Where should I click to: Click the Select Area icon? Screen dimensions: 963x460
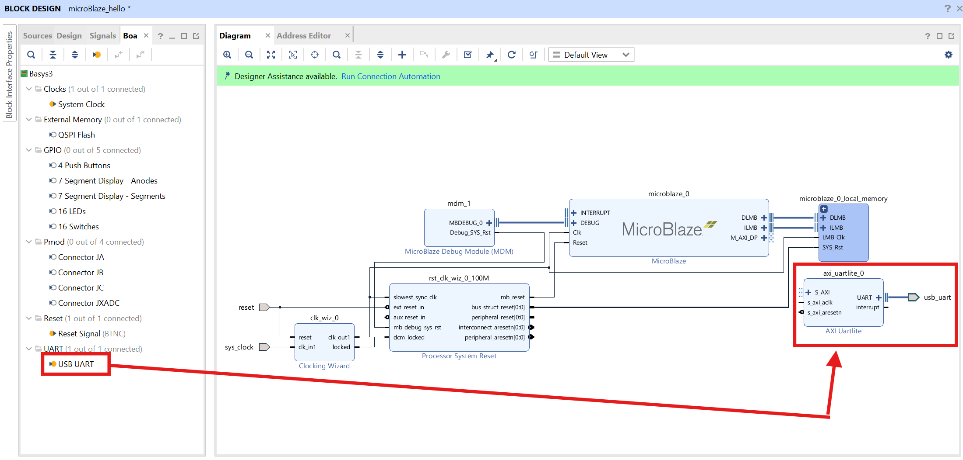pyautogui.click(x=293, y=55)
